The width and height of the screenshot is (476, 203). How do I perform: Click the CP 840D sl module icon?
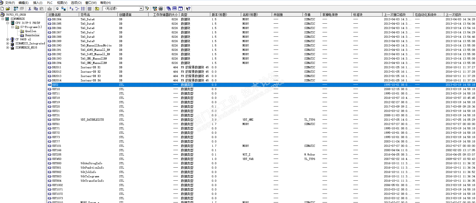12,39
